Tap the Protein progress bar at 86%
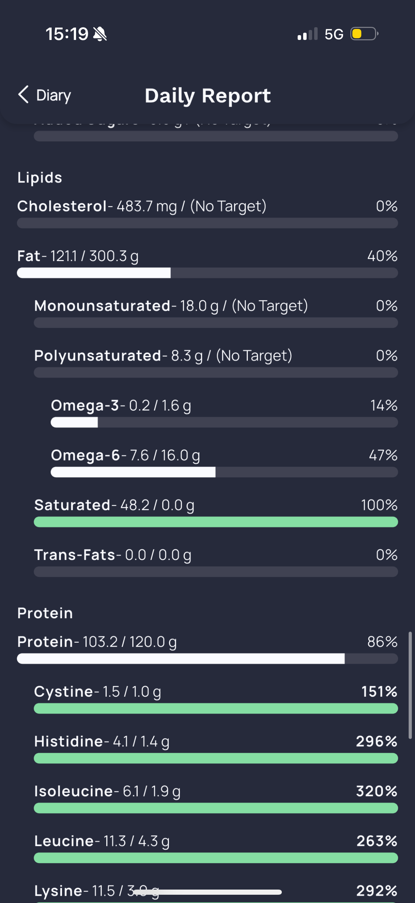Image resolution: width=415 pixels, height=903 pixels. pyautogui.click(x=207, y=659)
